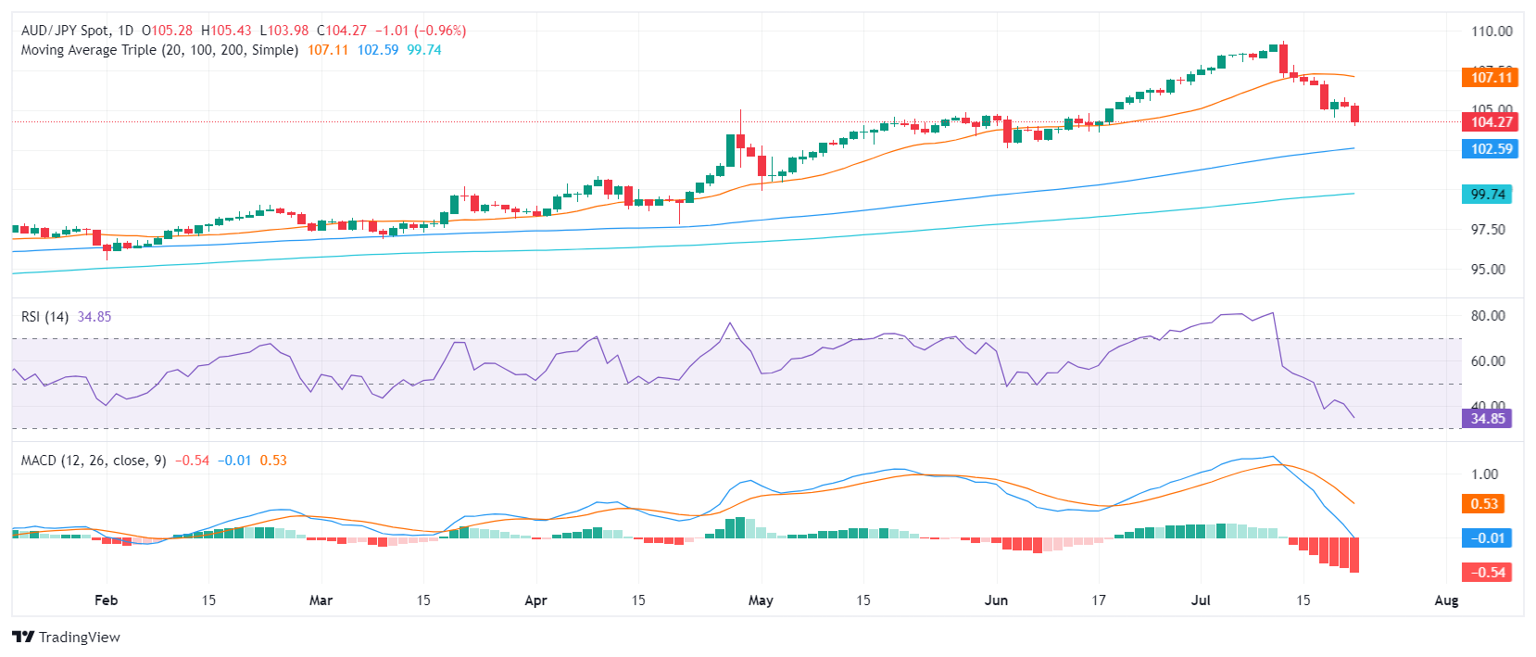Click the red 104.27 current price tag
This screenshot has height=657, width=1536.
coord(1490,121)
